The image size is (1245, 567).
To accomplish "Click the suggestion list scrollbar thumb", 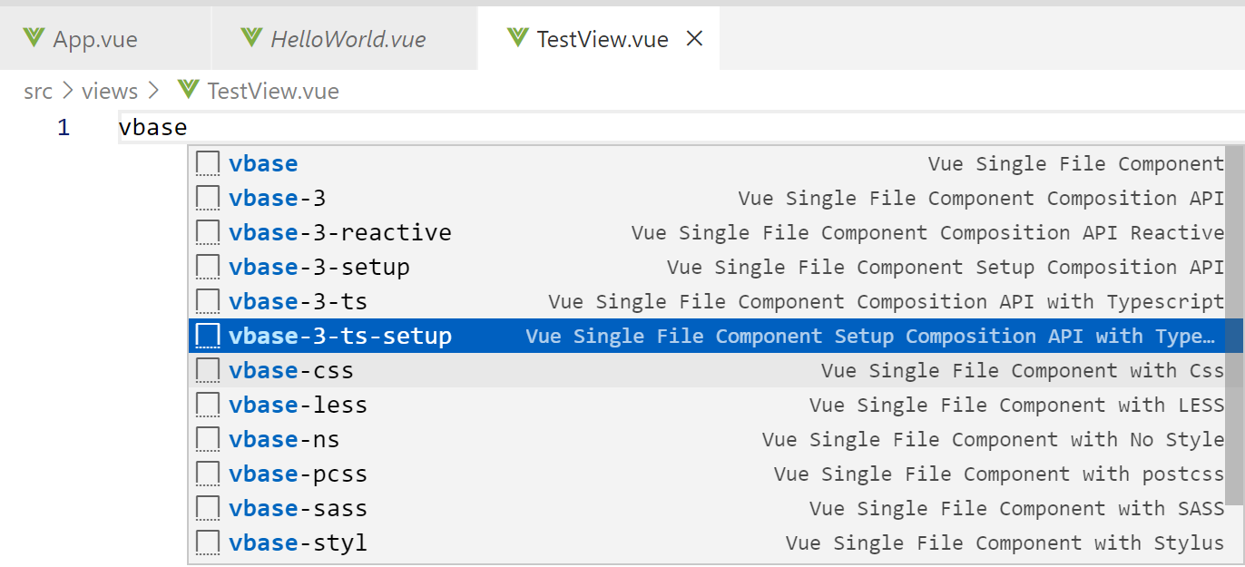I will 1234,322.
